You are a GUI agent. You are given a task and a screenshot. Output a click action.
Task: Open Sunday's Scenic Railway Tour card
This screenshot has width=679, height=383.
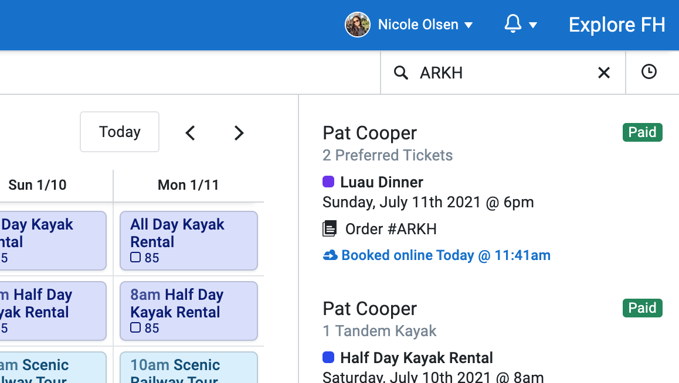(53, 368)
